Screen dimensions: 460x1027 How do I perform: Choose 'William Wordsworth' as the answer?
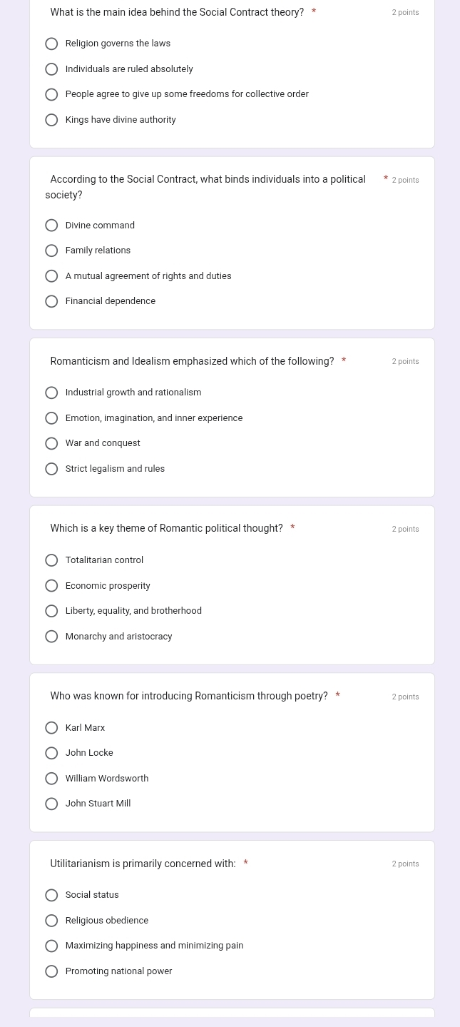coord(51,779)
